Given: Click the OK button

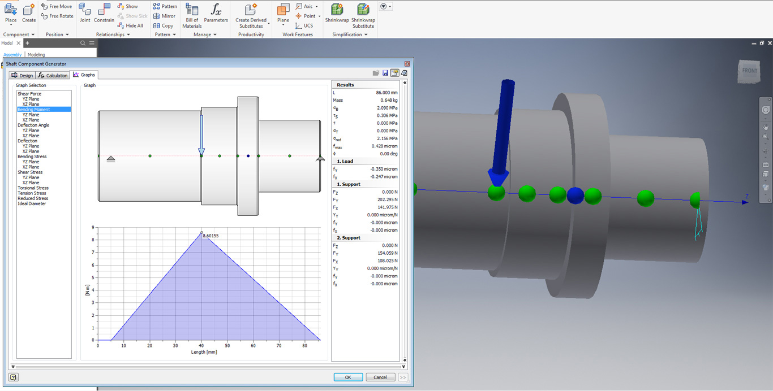Looking at the screenshot, I should click(348, 377).
